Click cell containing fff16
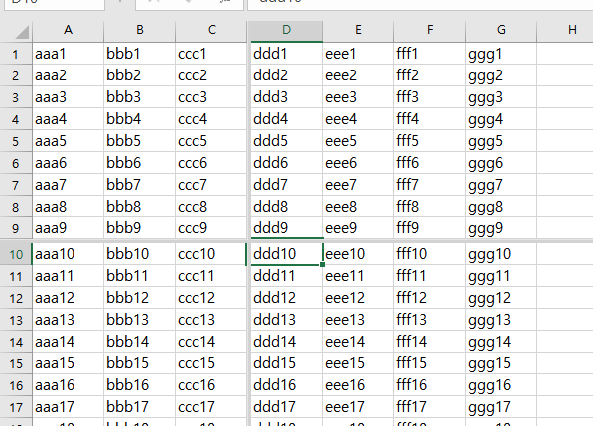The width and height of the screenshot is (593, 426). (430, 385)
